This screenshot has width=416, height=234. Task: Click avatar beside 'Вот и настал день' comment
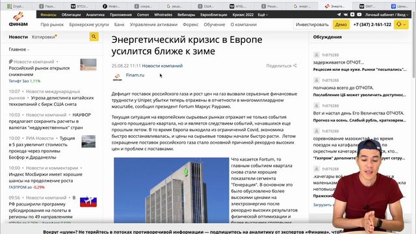(317, 105)
